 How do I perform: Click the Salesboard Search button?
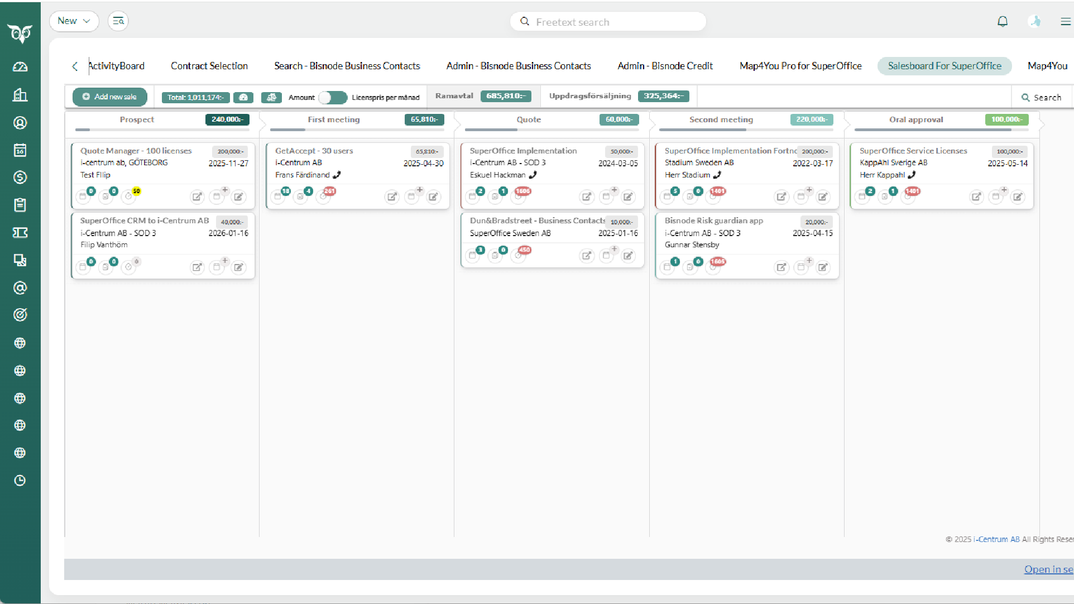(x=1042, y=97)
